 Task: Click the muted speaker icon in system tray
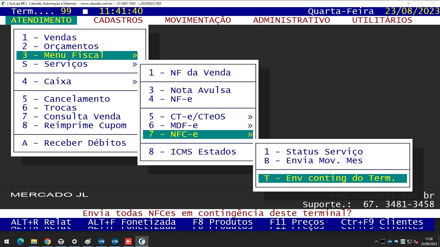(416, 242)
